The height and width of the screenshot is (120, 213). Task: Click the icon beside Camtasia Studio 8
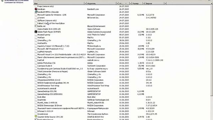coord(36,66)
